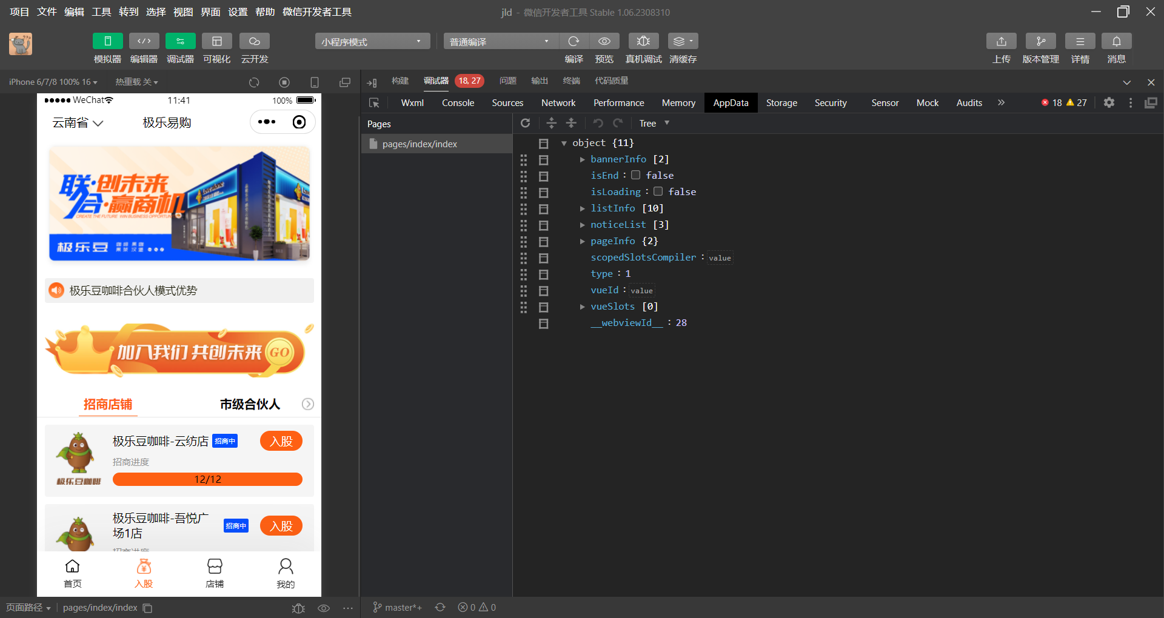Viewport: 1164px width, 618px height.
Task: Refresh the simulator
Action: click(x=254, y=82)
